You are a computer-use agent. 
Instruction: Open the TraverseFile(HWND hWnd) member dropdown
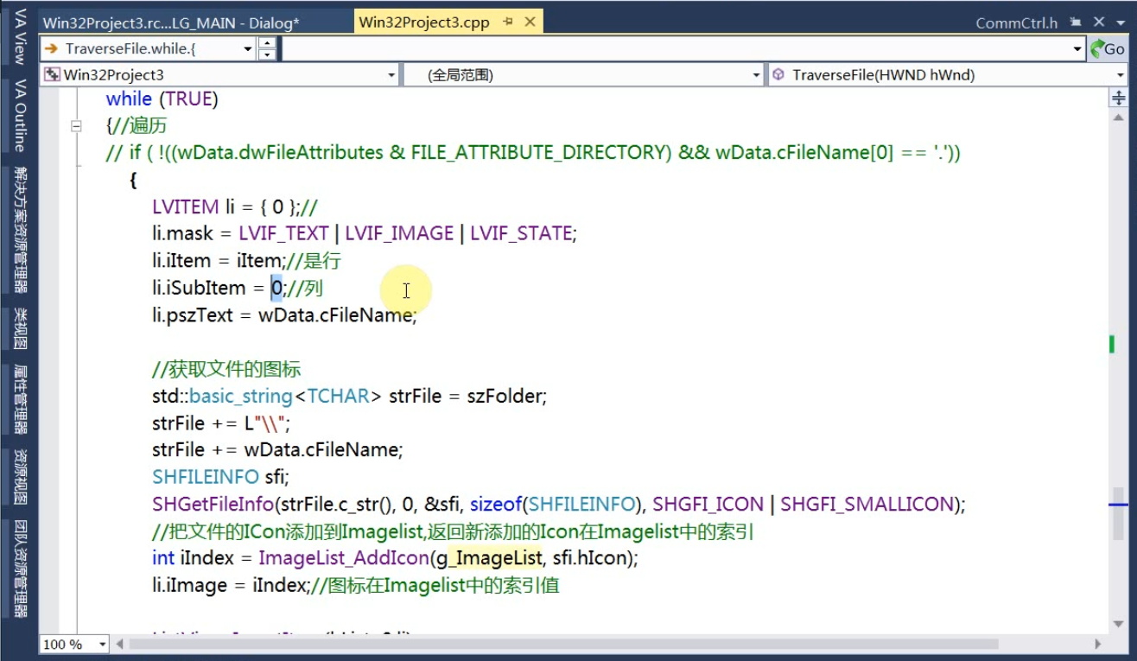click(x=1121, y=75)
